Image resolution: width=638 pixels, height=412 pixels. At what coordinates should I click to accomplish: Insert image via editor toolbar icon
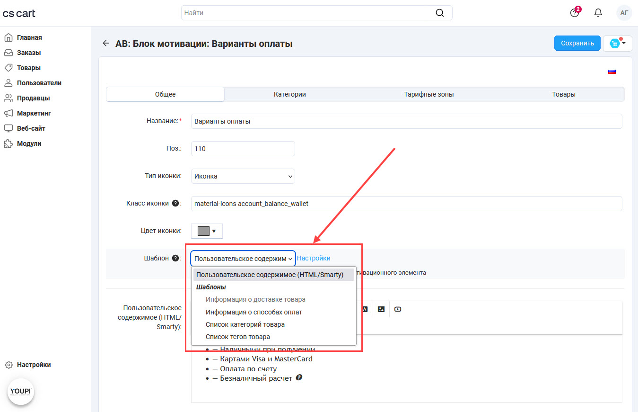[x=381, y=309]
